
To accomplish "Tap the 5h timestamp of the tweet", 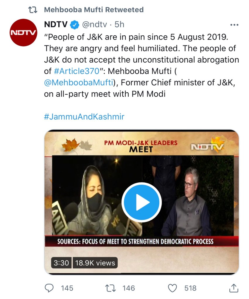I will coord(120,25).
